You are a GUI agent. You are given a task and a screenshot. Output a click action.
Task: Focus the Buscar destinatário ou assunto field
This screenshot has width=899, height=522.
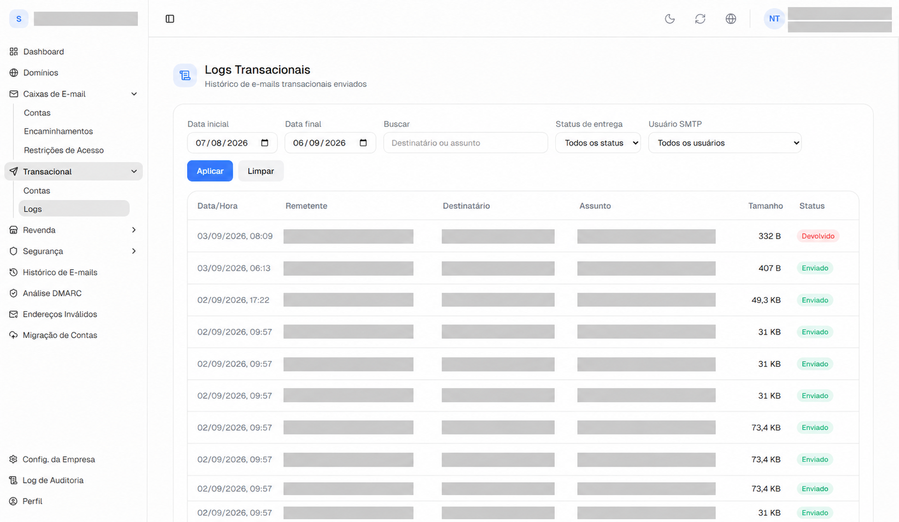[466, 143]
